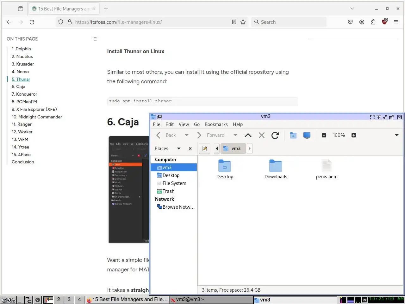
Task: Open the uBlock Origin extension icon
Action: coord(384,22)
